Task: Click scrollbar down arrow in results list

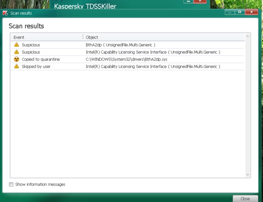Action: tap(248, 174)
